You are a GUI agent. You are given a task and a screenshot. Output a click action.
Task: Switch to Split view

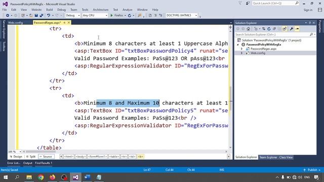click(31, 157)
